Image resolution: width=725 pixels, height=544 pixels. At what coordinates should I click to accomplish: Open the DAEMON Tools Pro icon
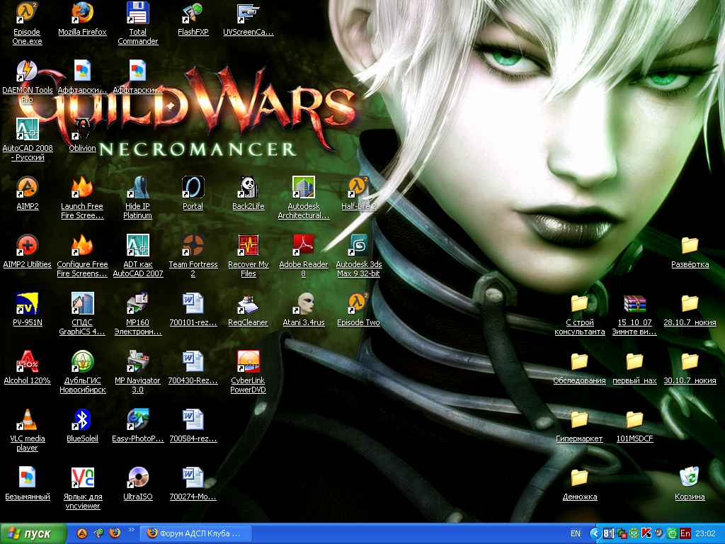pyautogui.click(x=27, y=72)
